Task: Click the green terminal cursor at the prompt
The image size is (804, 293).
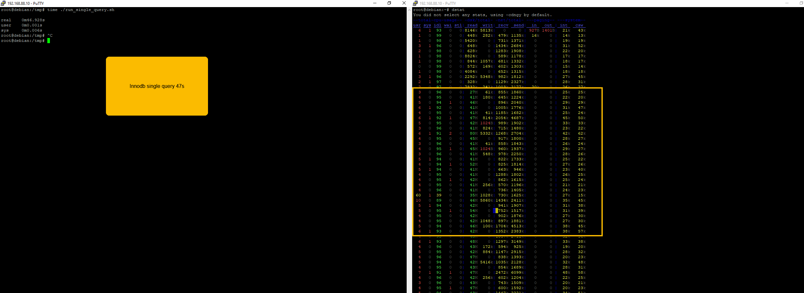Action: click(x=49, y=41)
